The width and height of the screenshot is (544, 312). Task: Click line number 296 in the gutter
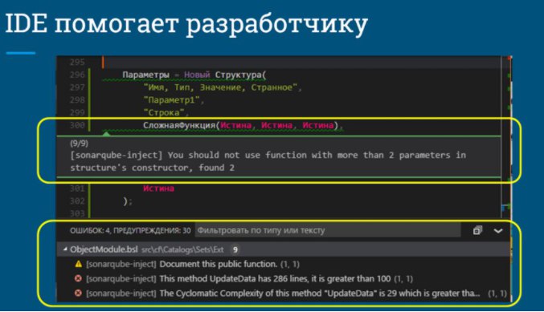pyautogui.click(x=77, y=75)
